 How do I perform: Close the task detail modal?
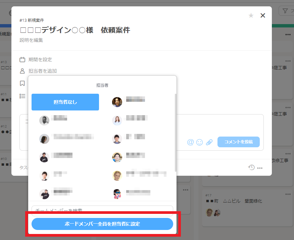point(263,15)
